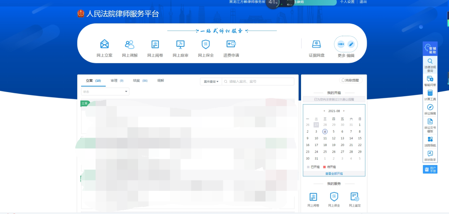Switch to the 调解 tab
The image size is (449, 214).
pyautogui.click(x=160, y=81)
